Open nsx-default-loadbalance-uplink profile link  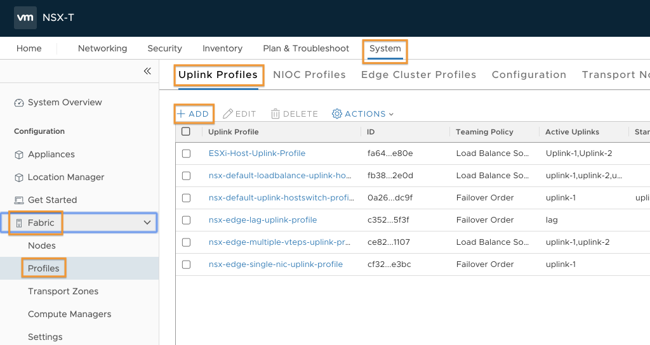[x=280, y=176]
